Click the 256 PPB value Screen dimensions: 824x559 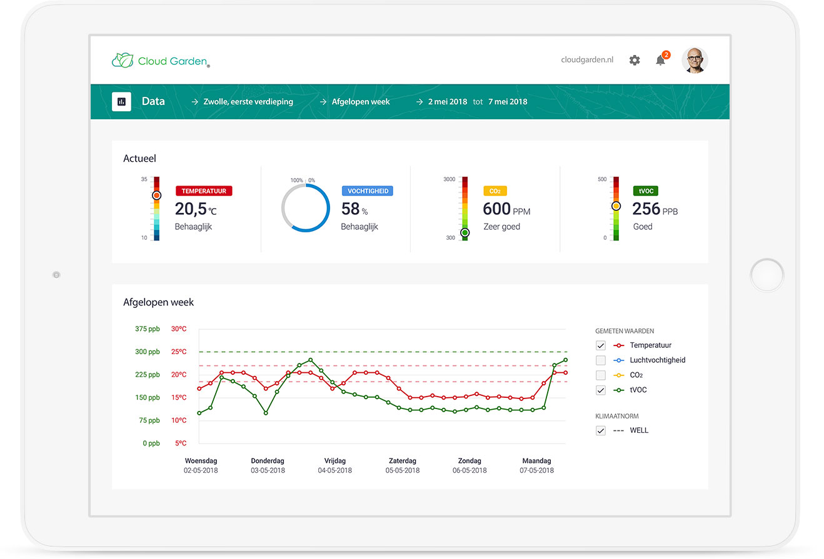tap(655, 209)
